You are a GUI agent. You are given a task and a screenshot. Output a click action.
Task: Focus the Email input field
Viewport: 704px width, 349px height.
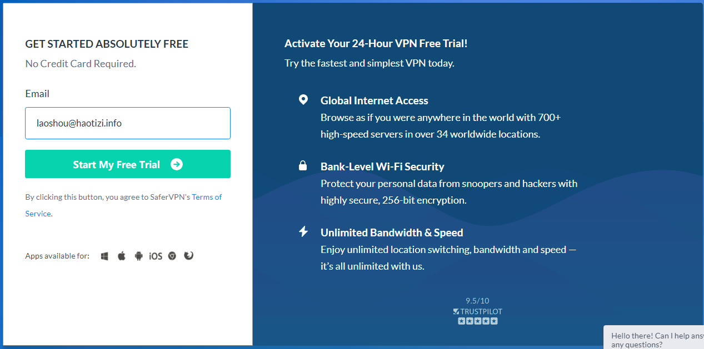(x=128, y=123)
